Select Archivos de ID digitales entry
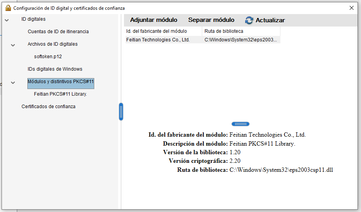This screenshot has height=212, width=361. coord(52,44)
